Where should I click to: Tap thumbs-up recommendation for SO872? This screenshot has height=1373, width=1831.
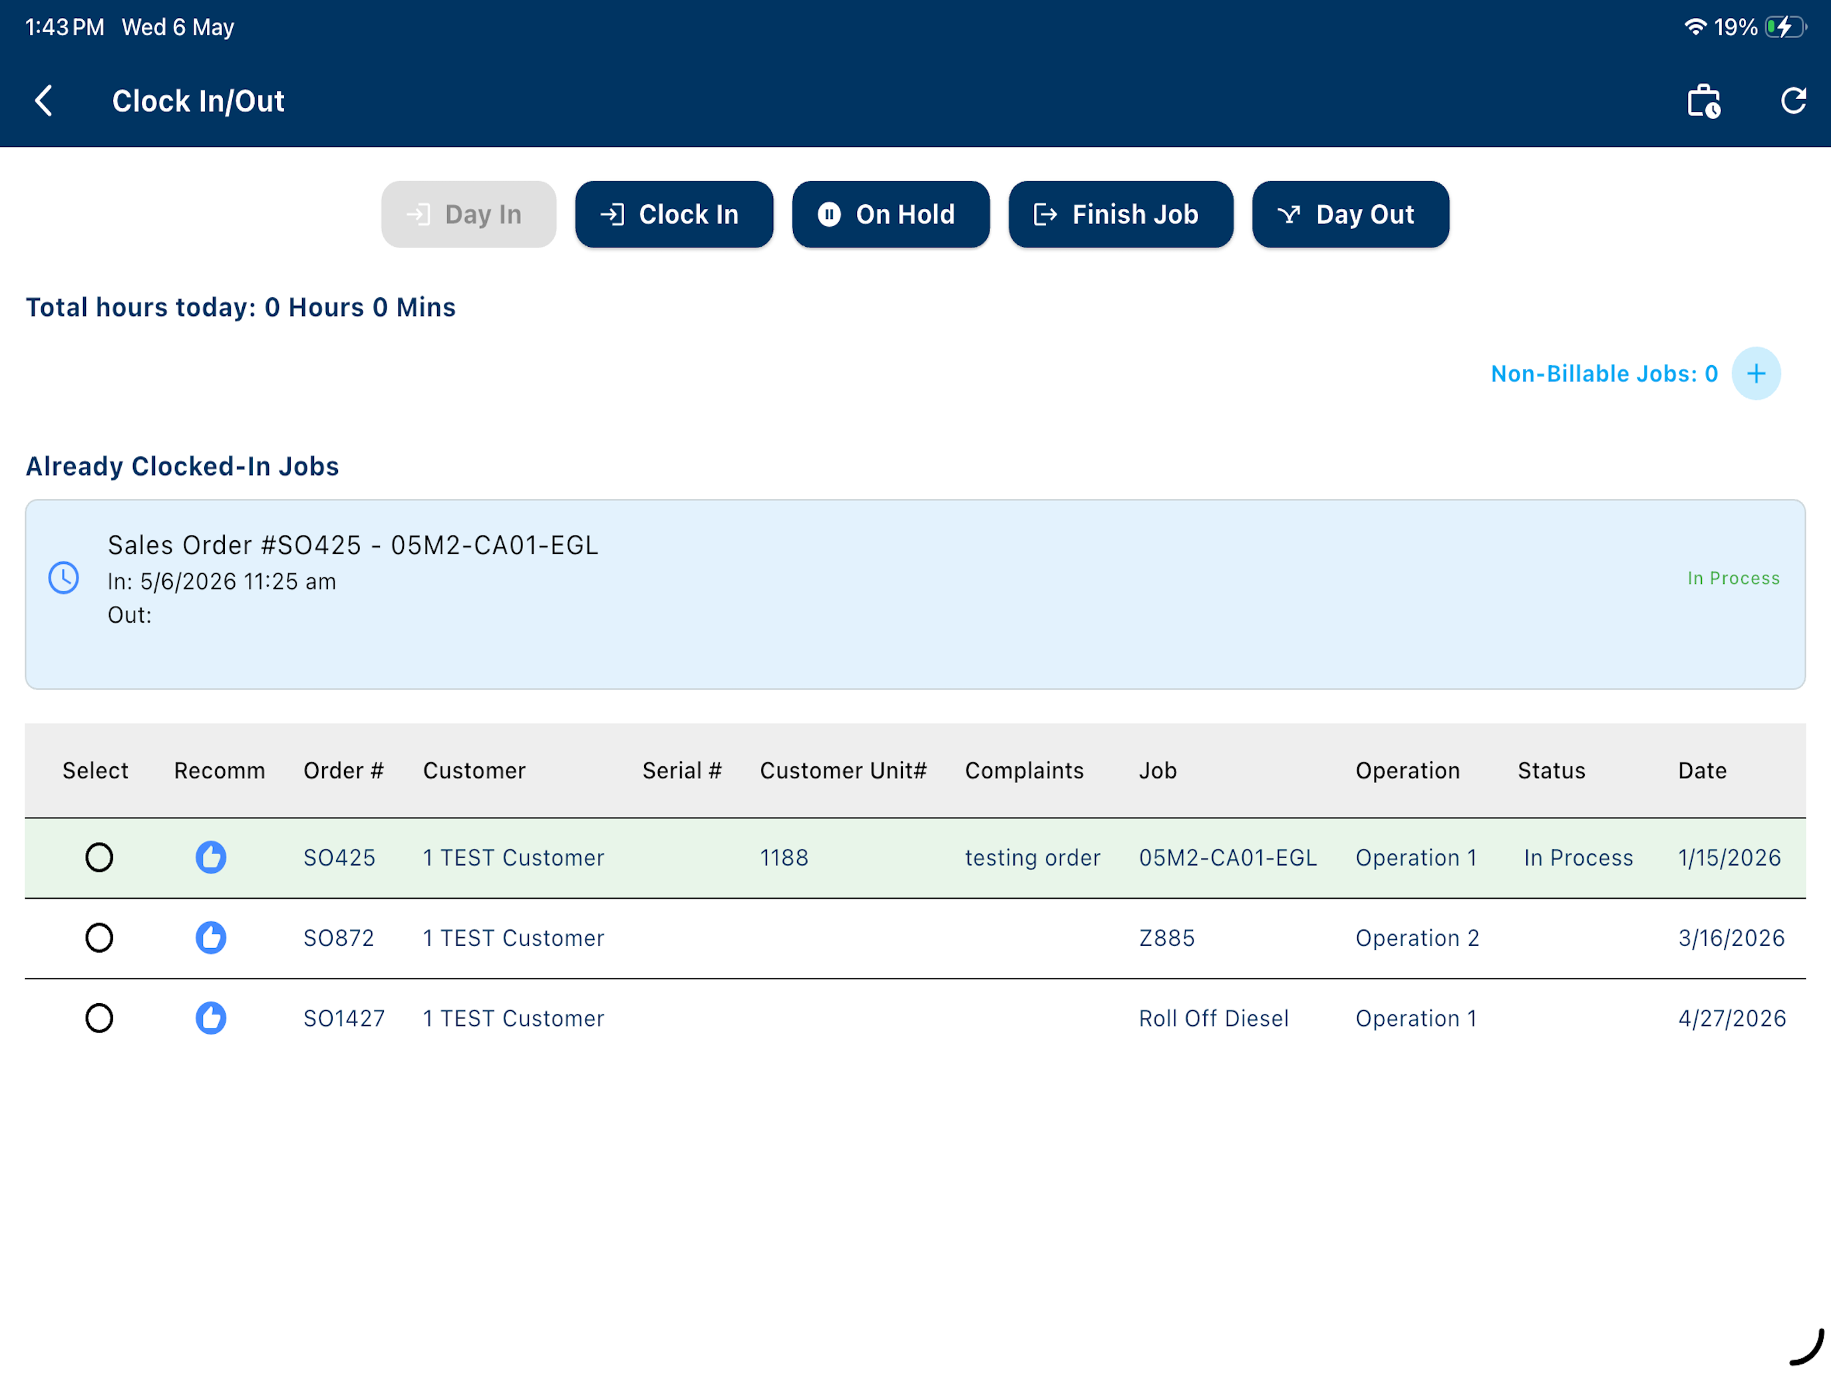point(211,938)
